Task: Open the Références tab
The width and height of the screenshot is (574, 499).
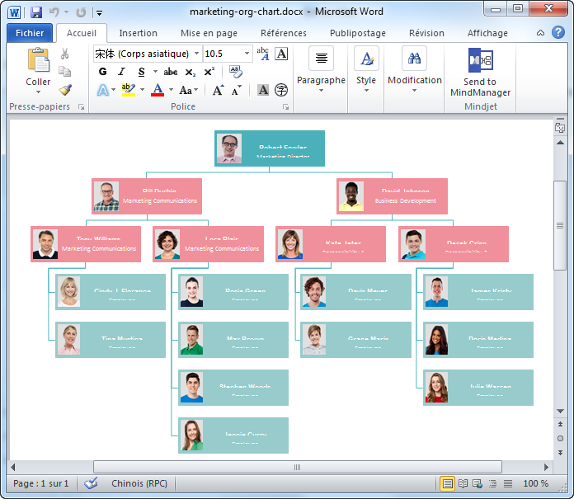Action: pyautogui.click(x=284, y=33)
